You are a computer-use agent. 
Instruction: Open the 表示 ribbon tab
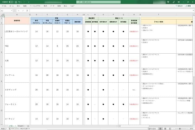pyautogui.click(x=65, y=6)
